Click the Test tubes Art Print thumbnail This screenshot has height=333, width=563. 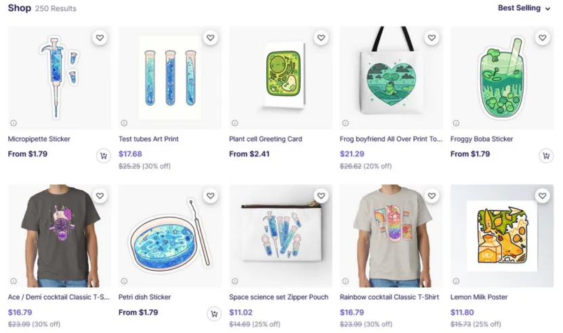pos(170,78)
